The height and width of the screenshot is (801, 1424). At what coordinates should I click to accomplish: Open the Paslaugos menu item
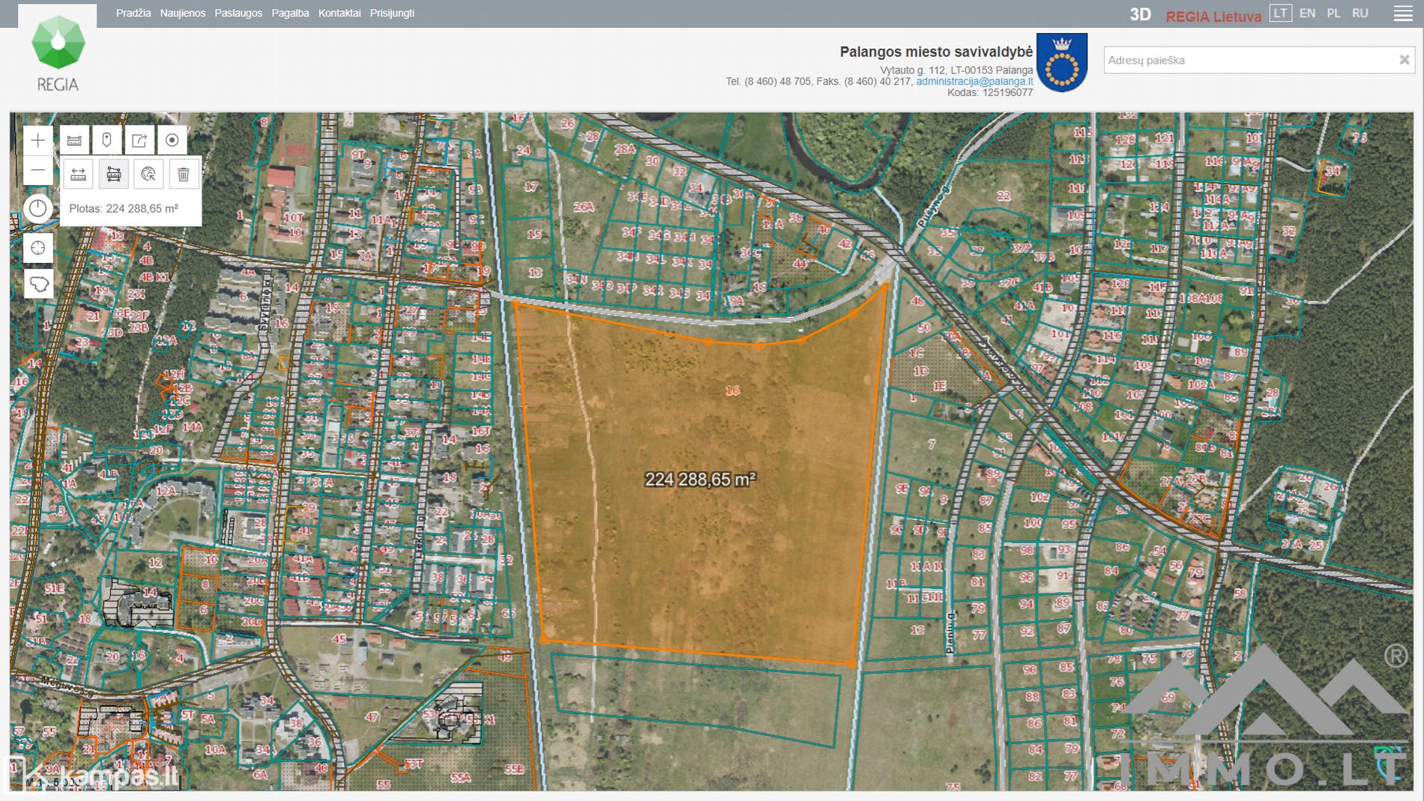click(x=238, y=13)
